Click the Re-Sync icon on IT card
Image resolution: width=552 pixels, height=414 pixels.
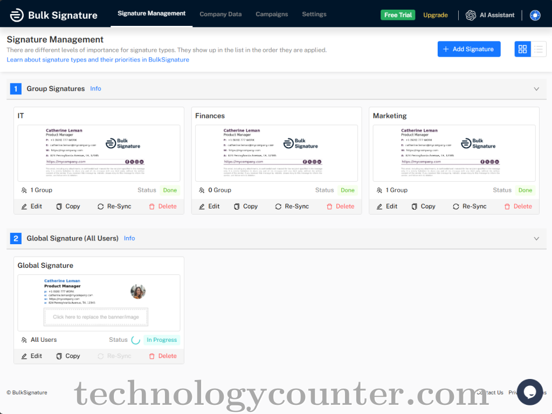tap(101, 206)
